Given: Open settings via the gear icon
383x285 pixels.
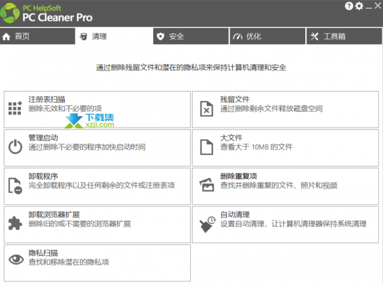Looking at the screenshot, I should pos(359,6).
